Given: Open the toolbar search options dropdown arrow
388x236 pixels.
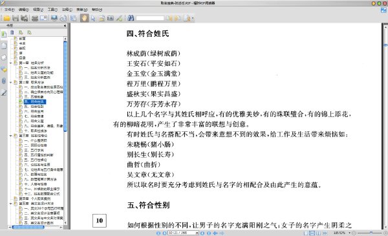Looking at the screenshot, I should click(x=193, y=18).
